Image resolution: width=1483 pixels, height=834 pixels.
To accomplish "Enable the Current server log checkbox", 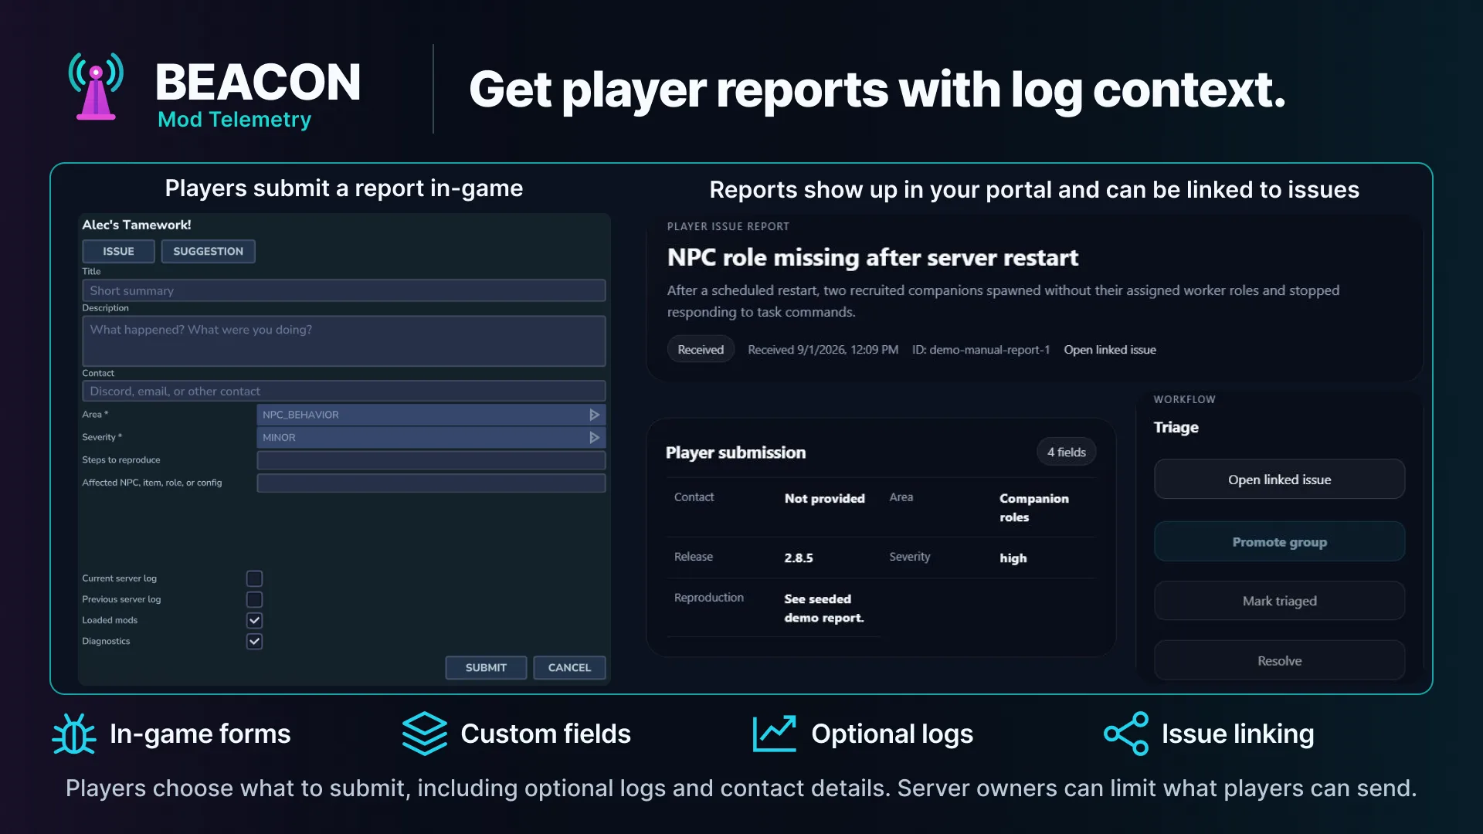I will point(254,578).
